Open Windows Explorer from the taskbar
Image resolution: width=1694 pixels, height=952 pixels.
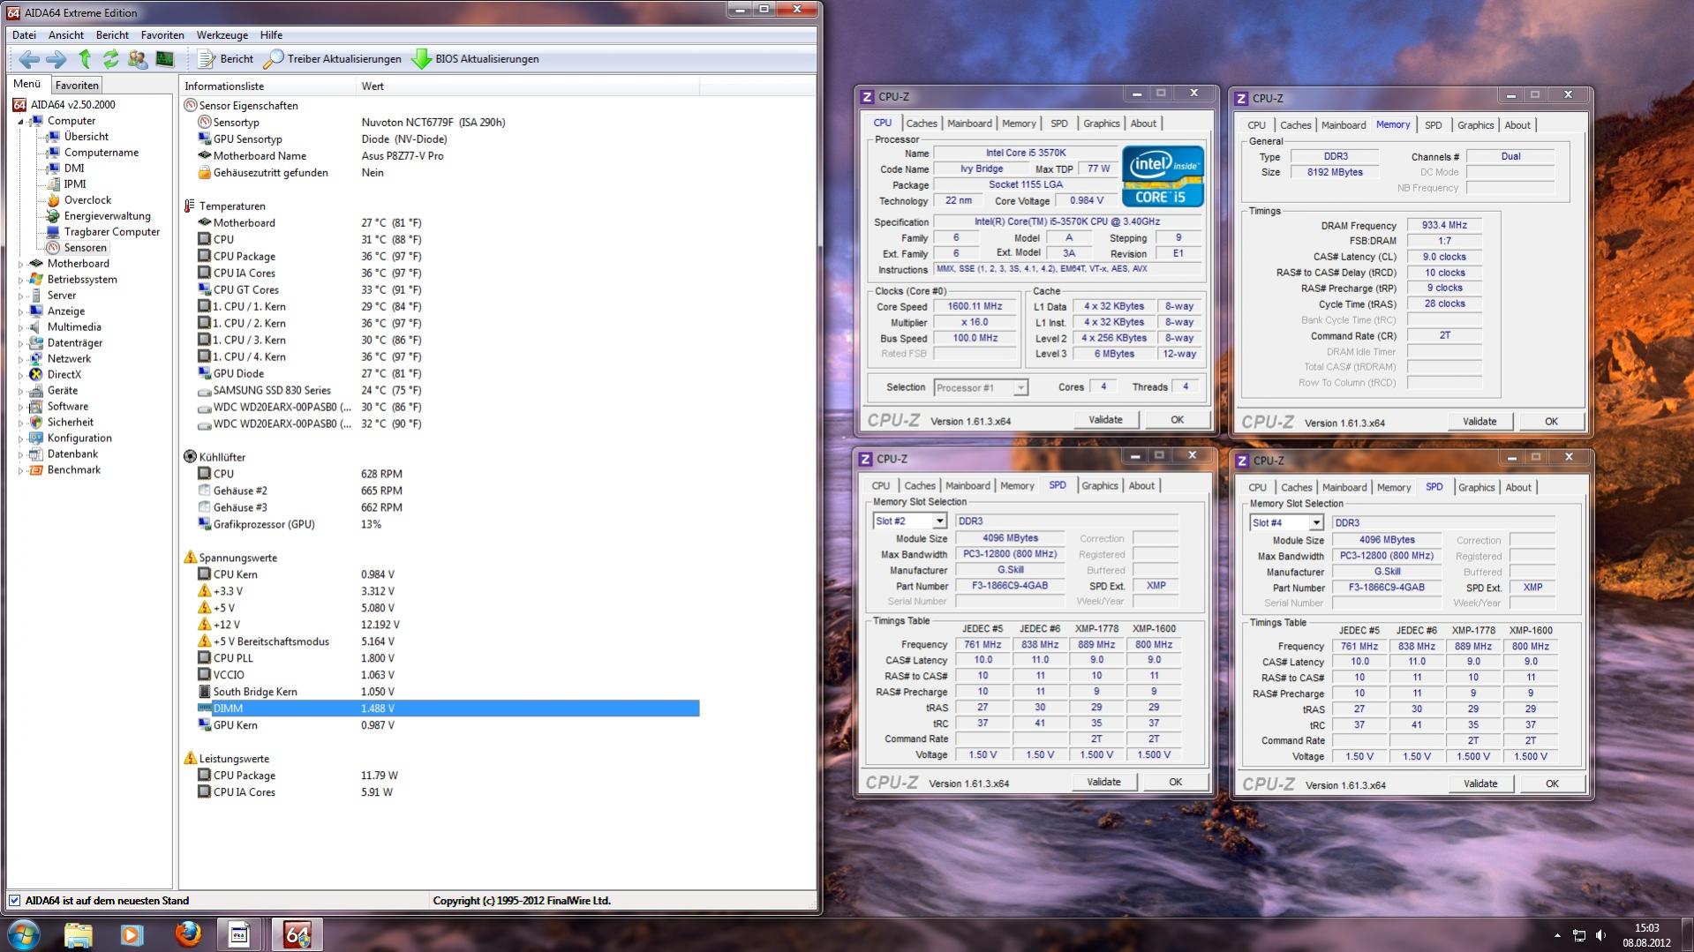(78, 934)
